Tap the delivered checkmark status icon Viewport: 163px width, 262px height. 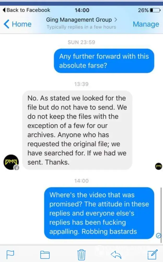click(158, 236)
